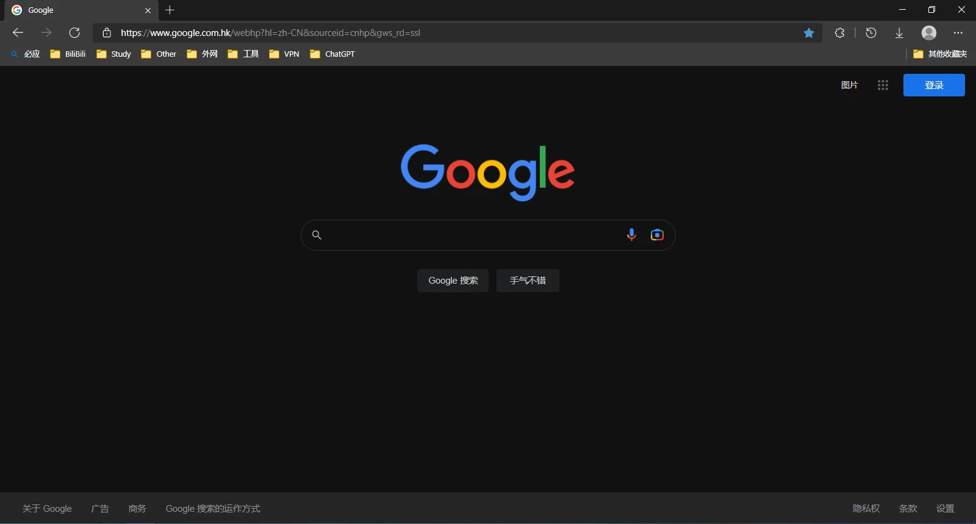
Task: Close the browser window
Action: (961, 10)
